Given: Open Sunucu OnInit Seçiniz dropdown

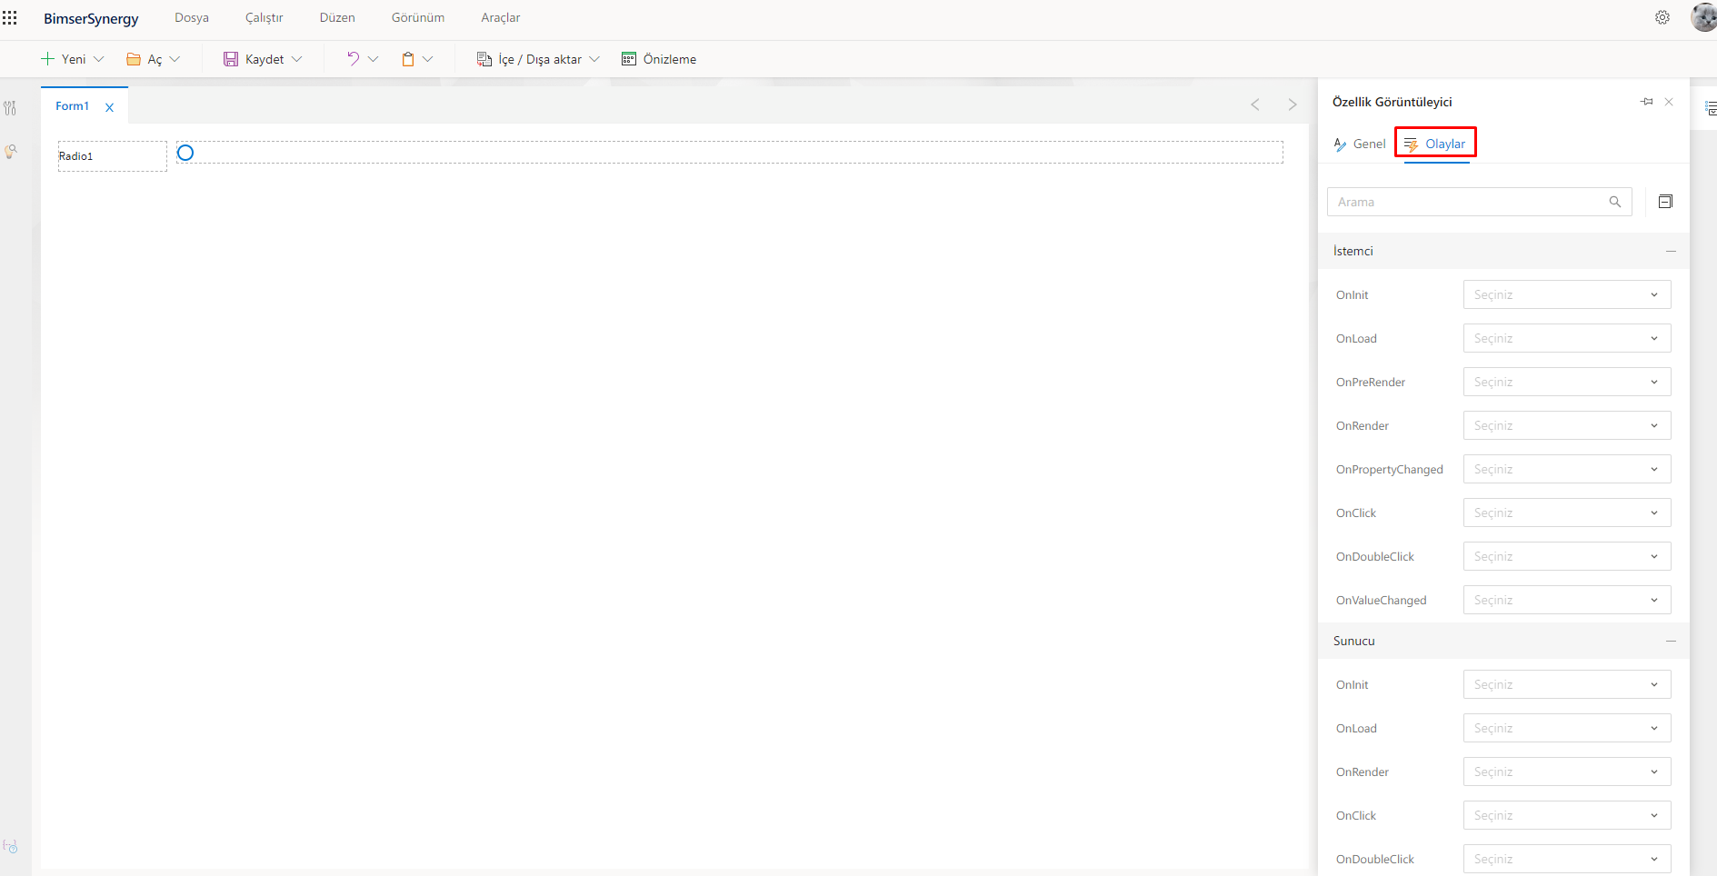Looking at the screenshot, I should 1567,684.
